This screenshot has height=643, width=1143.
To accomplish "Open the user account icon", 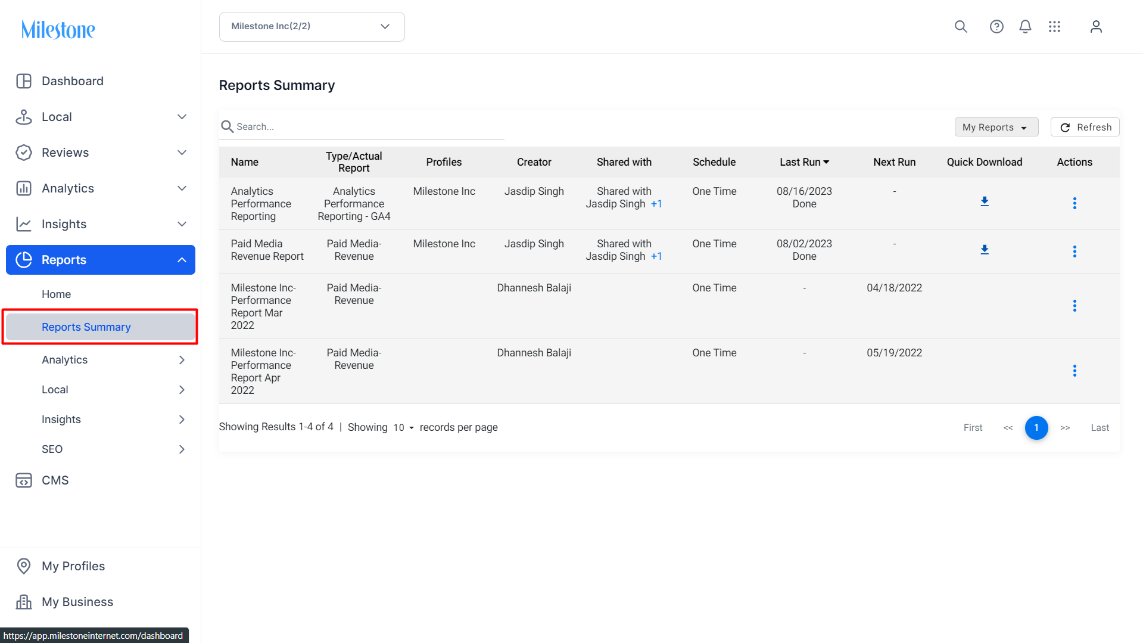I will [1096, 27].
